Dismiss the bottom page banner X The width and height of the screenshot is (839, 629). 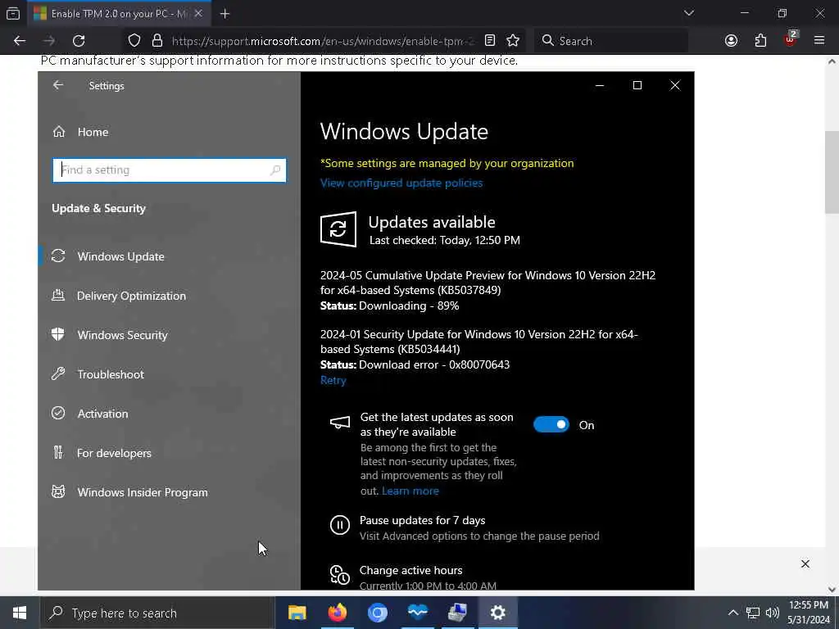tap(805, 563)
